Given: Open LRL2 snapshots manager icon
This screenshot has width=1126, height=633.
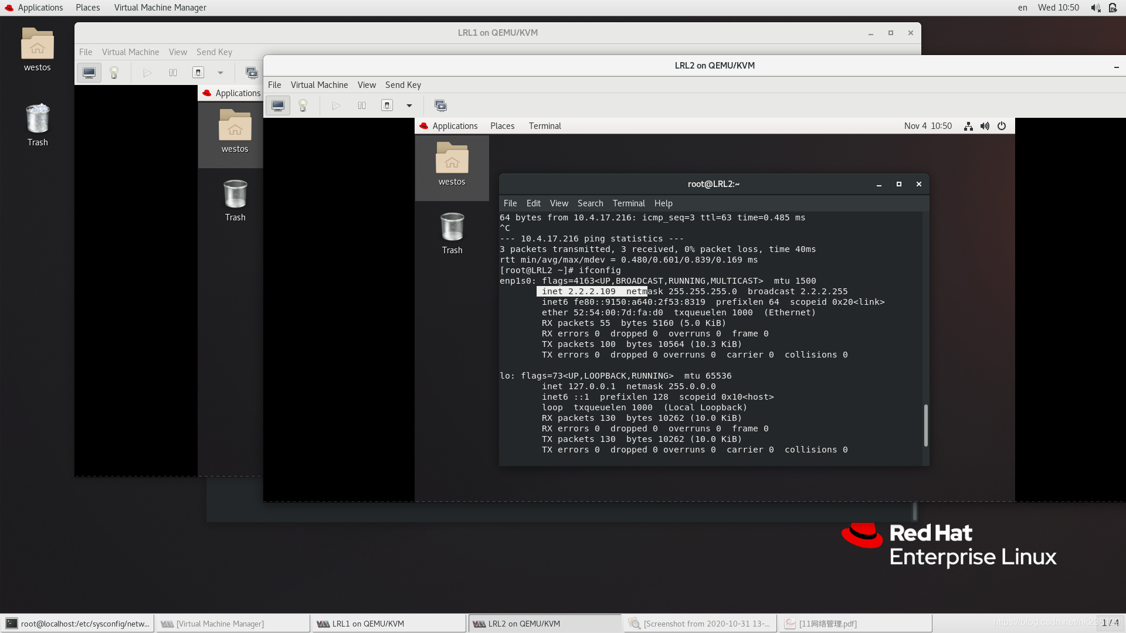Looking at the screenshot, I should [x=440, y=105].
